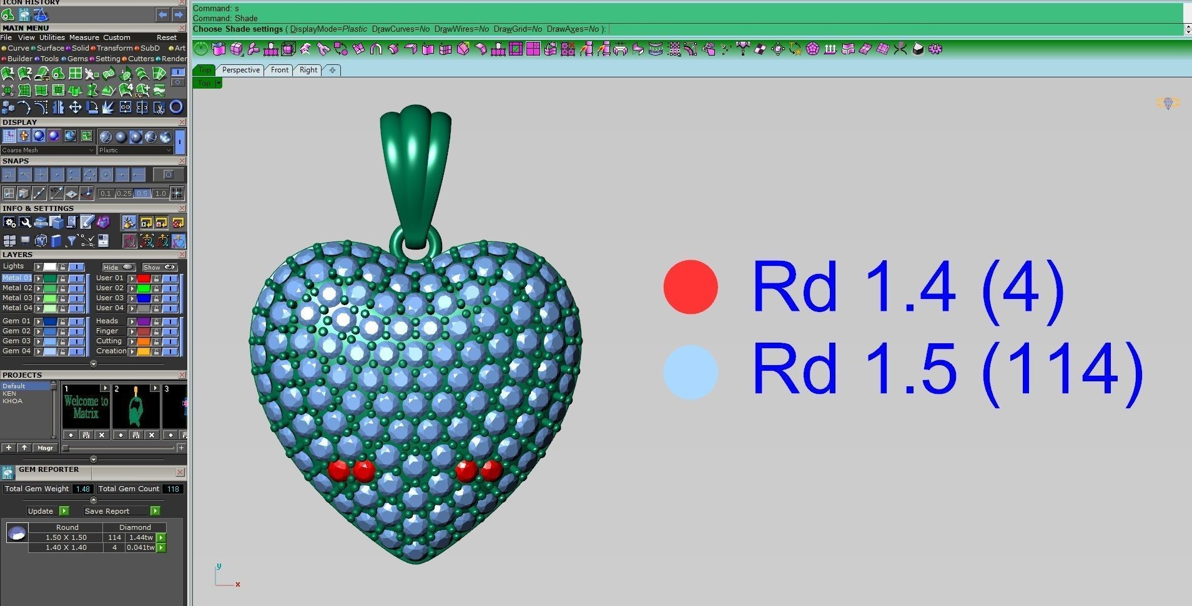The height and width of the screenshot is (606, 1192).
Task: Click the Save Report button
Action: tap(121, 511)
